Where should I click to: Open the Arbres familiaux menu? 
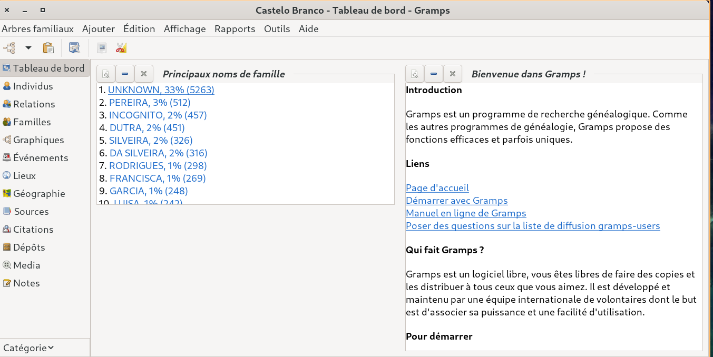point(38,29)
